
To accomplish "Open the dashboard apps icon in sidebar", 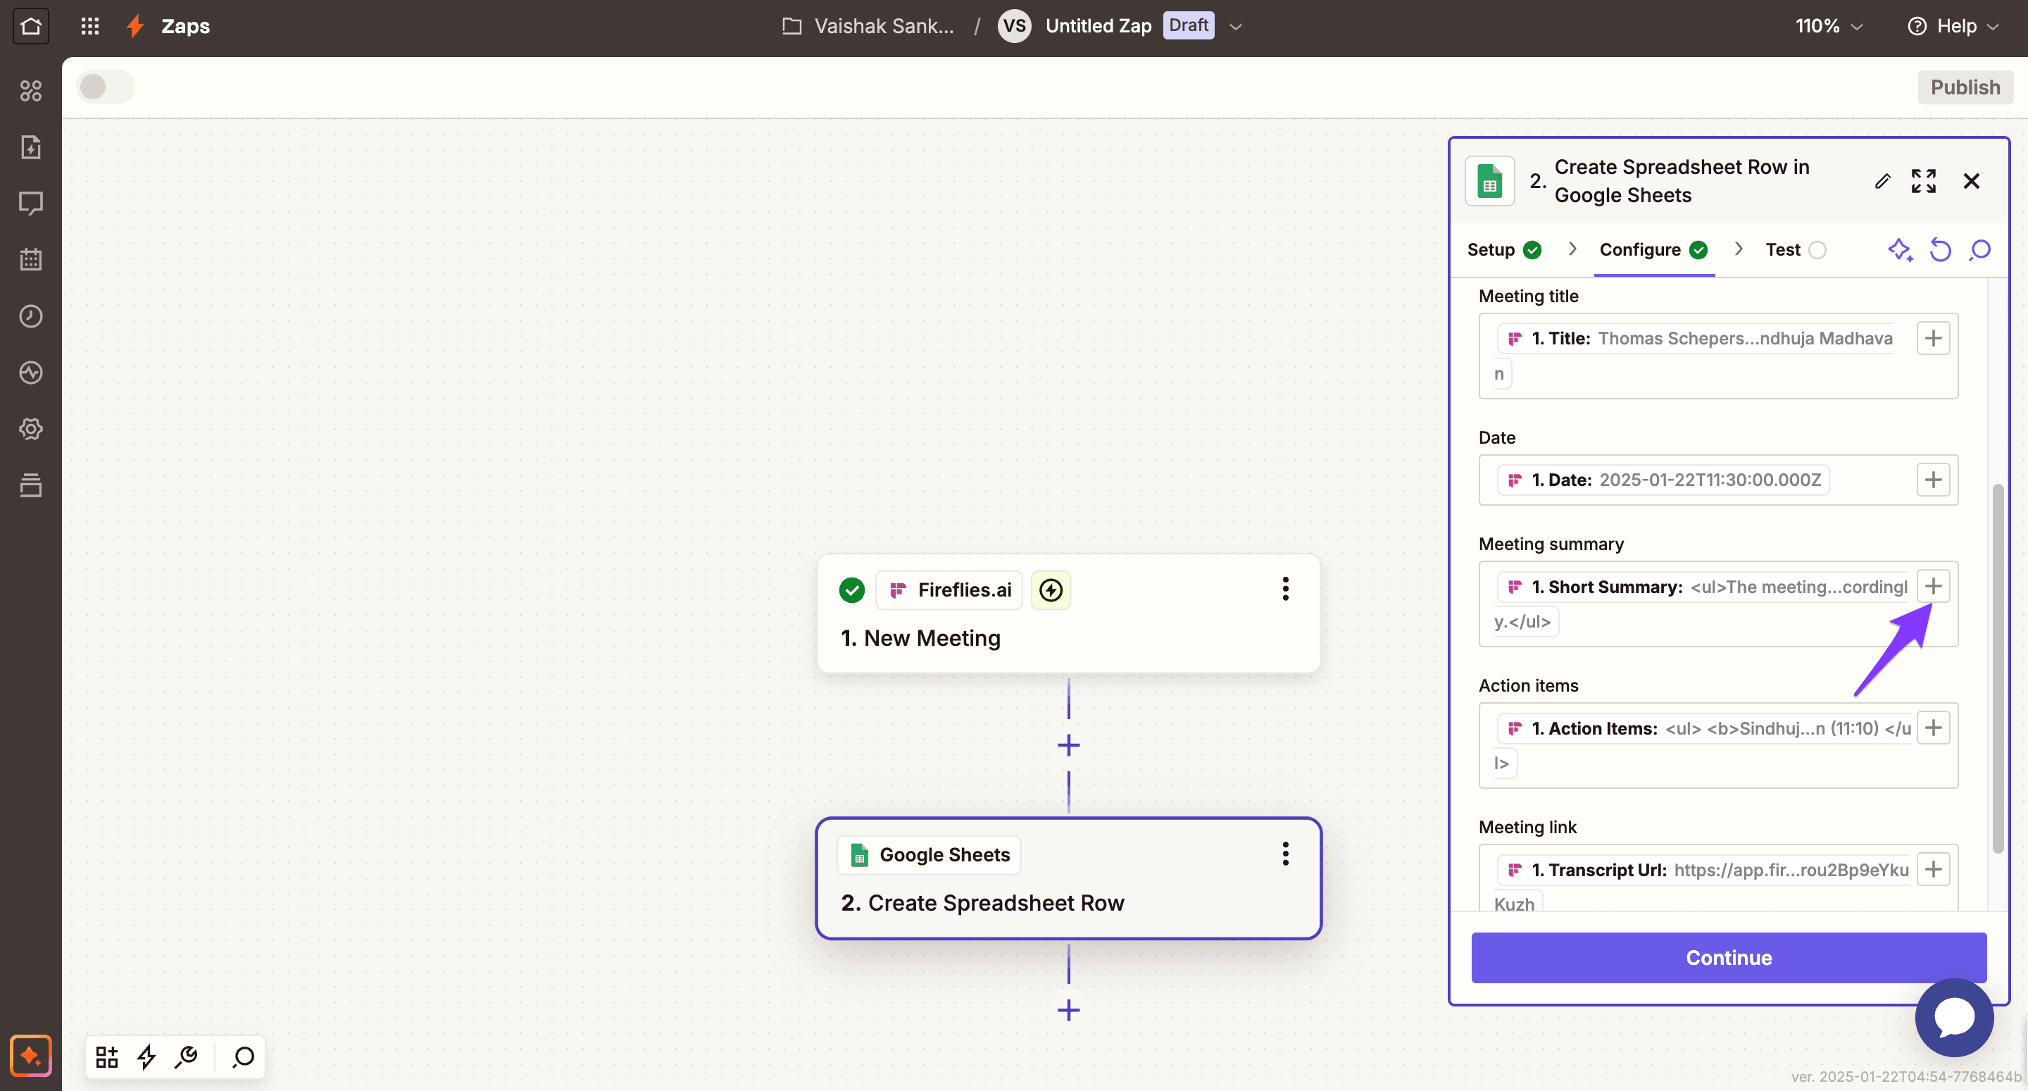I will tap(31, 91).
